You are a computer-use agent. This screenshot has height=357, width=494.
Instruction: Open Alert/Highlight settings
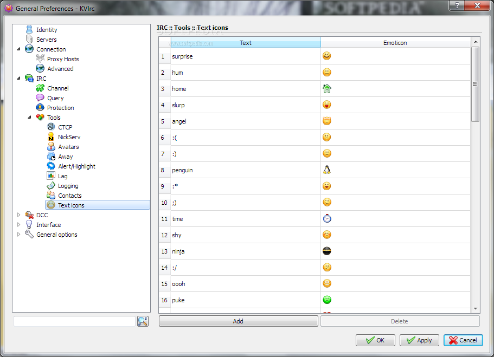click(x=76, y=166)
